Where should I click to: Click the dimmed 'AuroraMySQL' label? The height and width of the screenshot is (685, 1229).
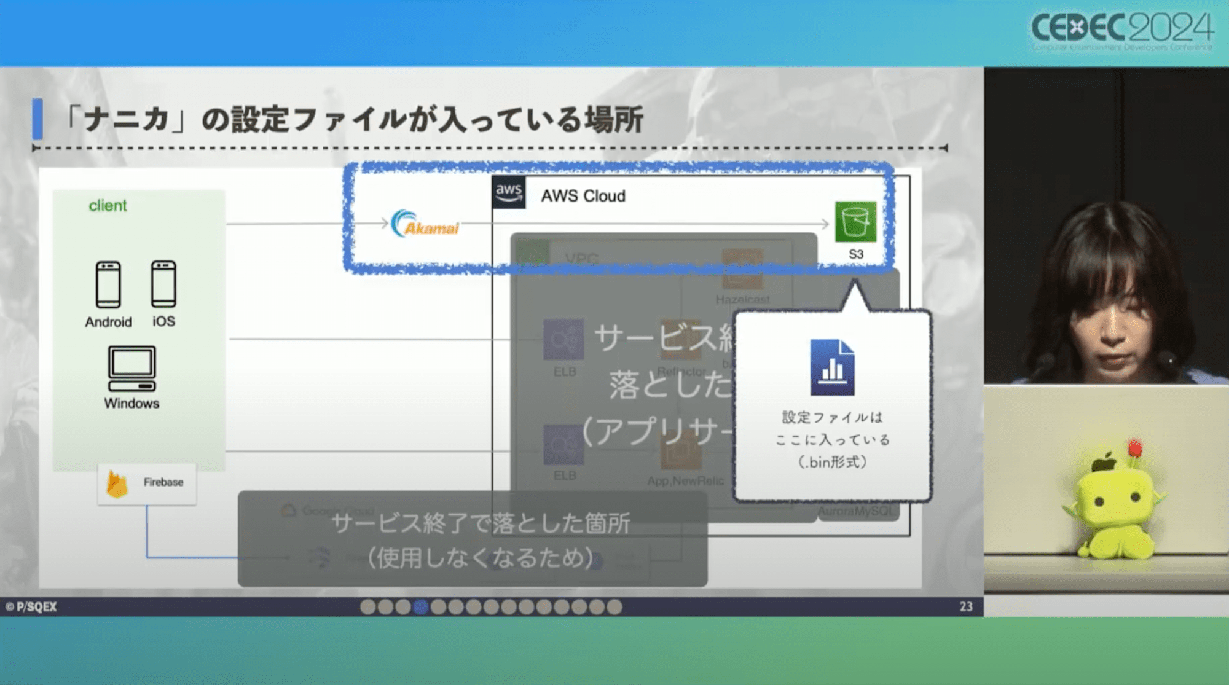pyautogui.click(x=856, y=511)
